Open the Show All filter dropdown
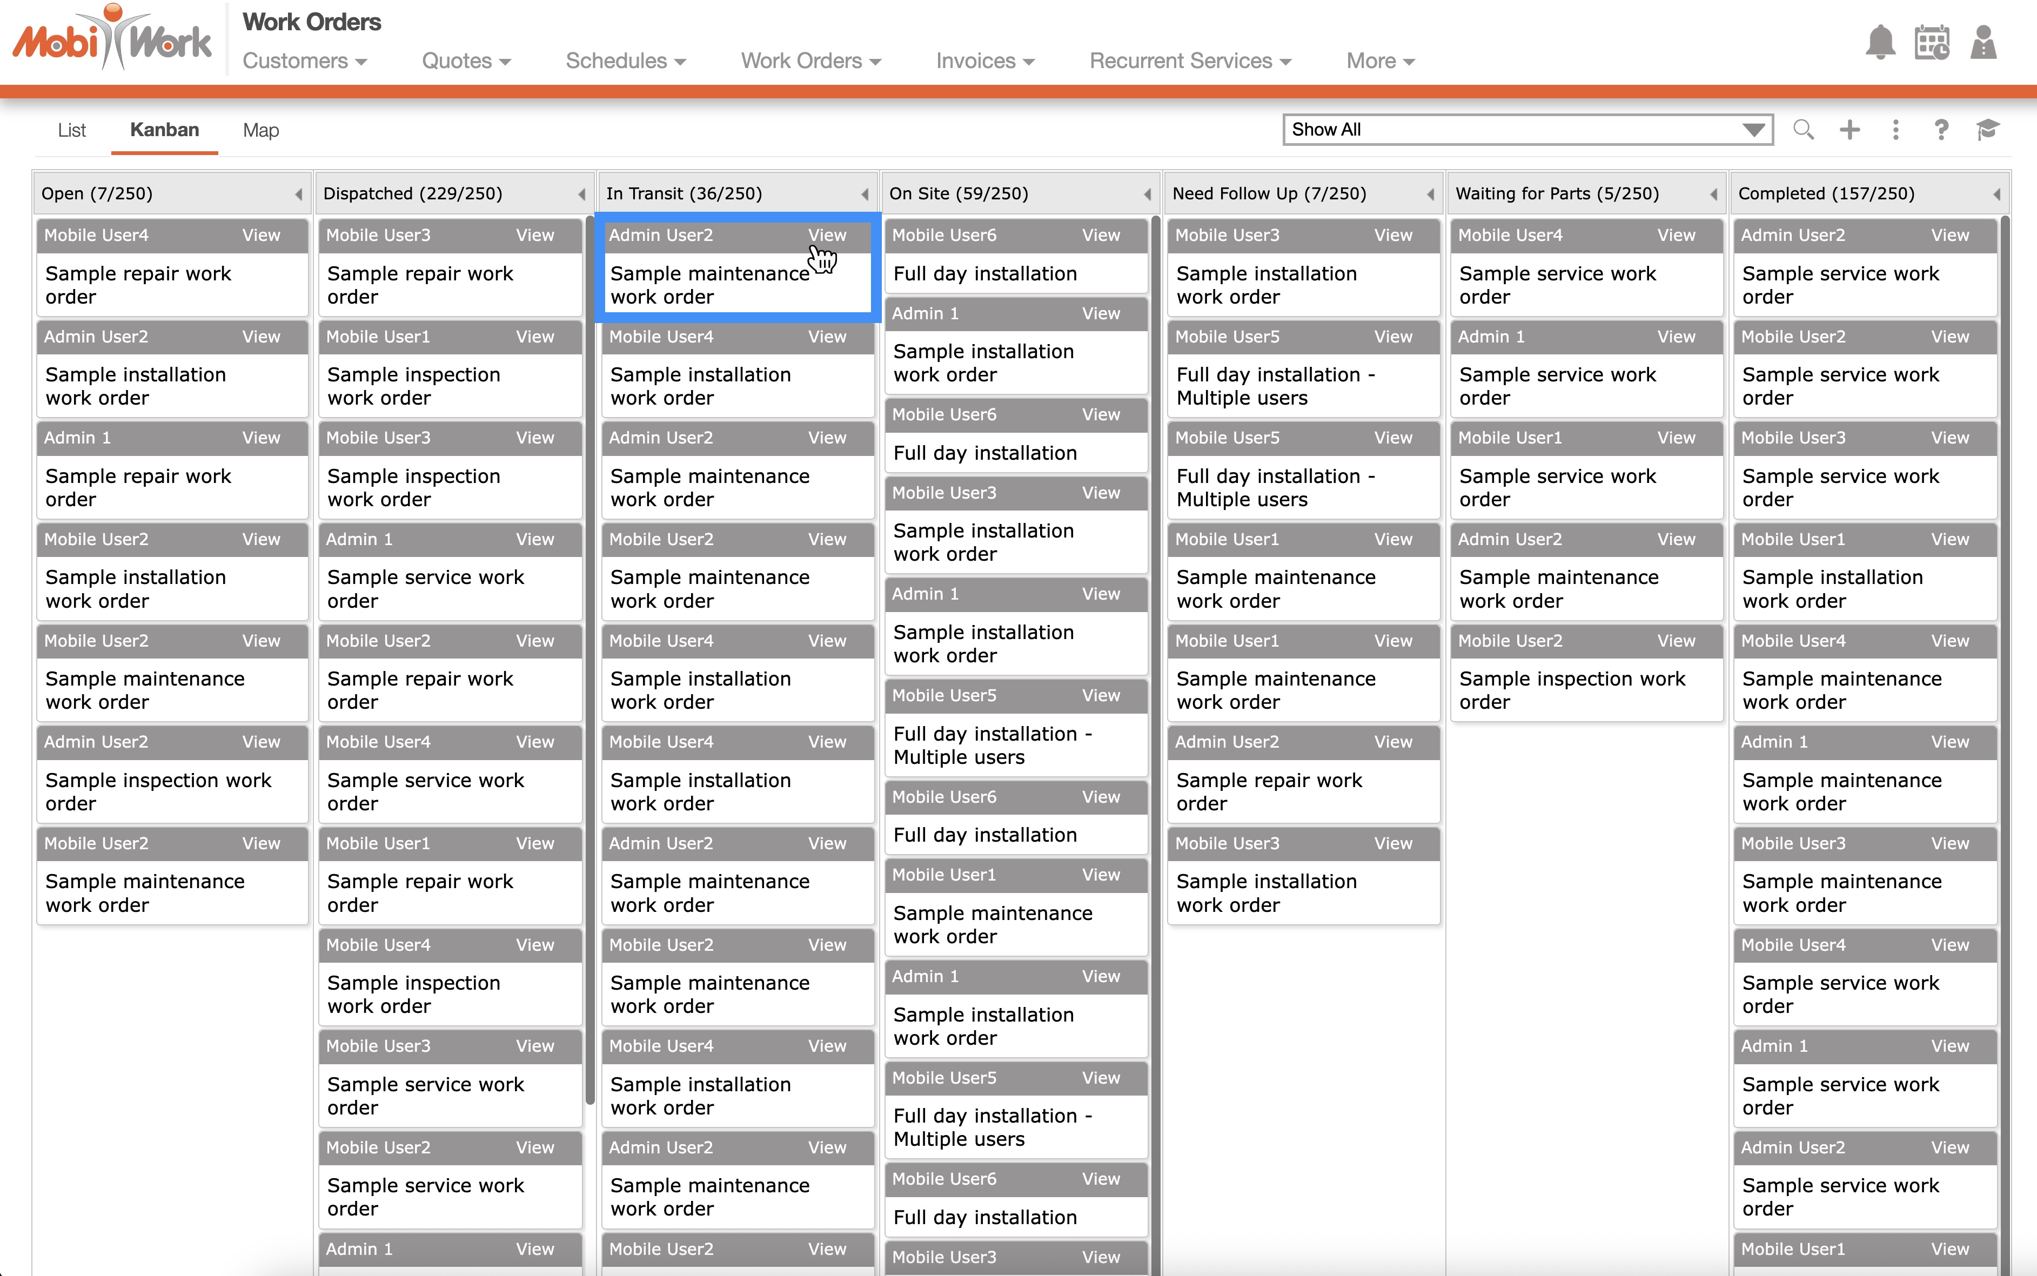The height and width of the screenshot is (1276, 2037). (x=1526, y=130)
